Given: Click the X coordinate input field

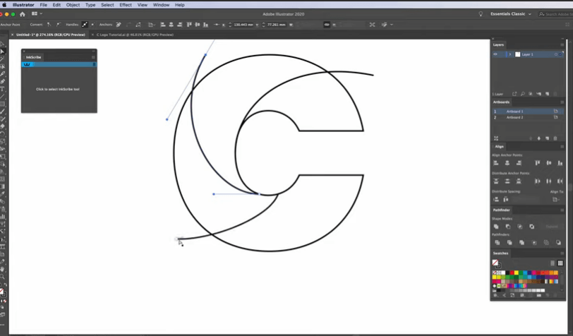Looking at the screenshot, I should point(243,25).
